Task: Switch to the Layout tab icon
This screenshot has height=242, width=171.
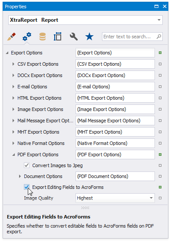Action: point(58,37)
